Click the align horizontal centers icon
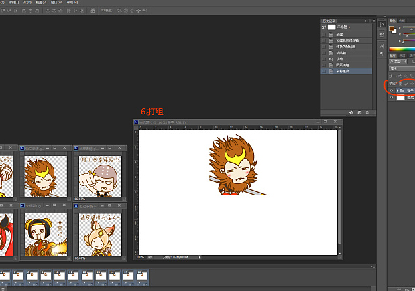Screen dimensions: 415x291 pos(30,11)
